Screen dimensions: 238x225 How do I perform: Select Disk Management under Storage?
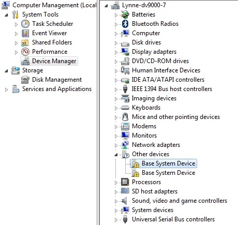coord(57,80)
